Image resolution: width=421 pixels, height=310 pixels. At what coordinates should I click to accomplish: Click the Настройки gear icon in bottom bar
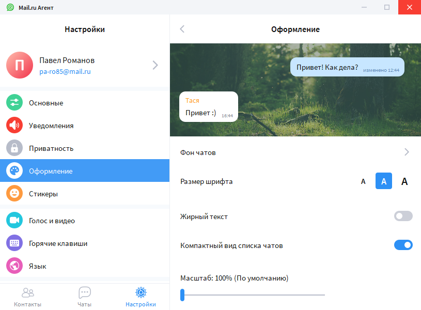click(141, 292)
